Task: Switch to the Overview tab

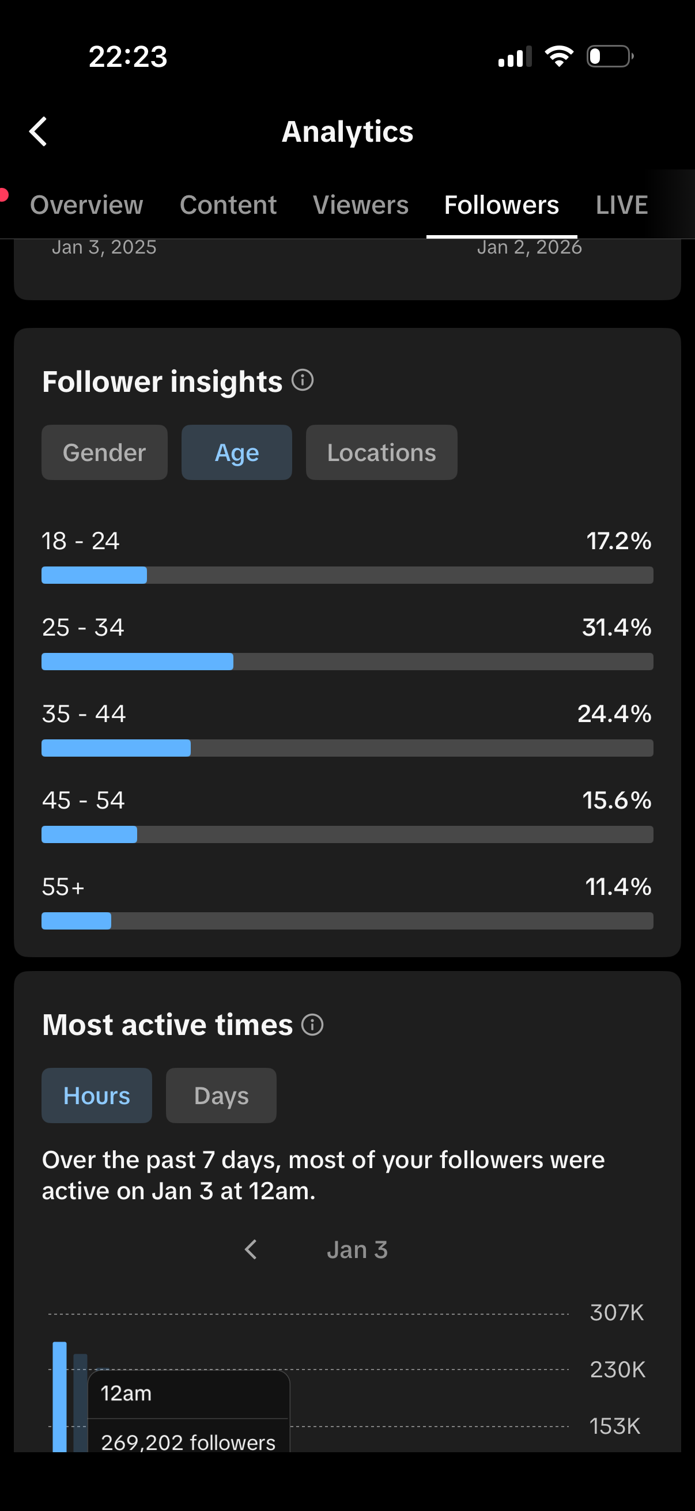Action: (x=86, y=205)
